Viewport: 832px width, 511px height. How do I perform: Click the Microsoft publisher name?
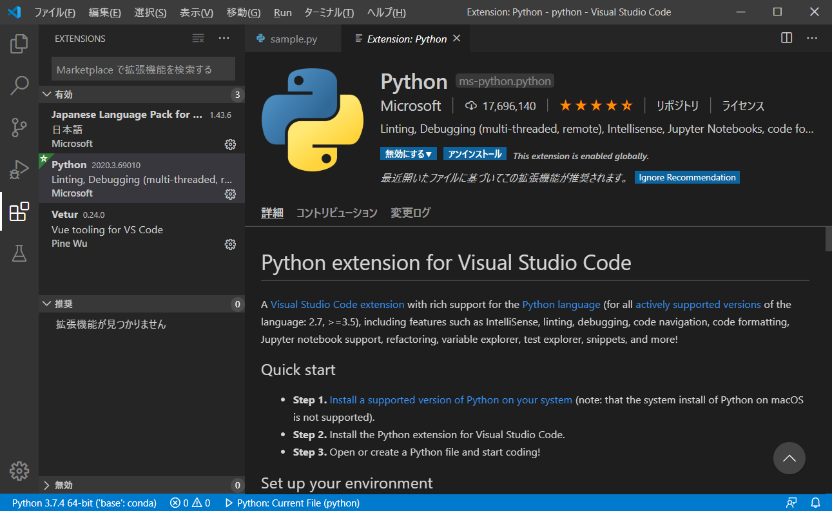tap(411, 106)
